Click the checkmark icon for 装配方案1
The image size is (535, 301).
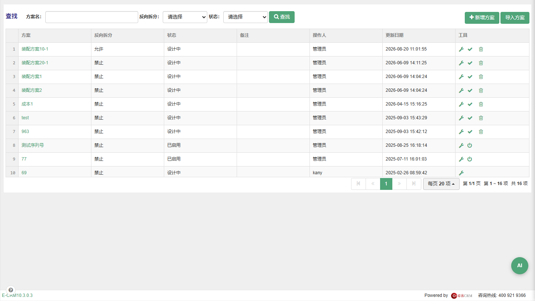pyautogui.click(x=470, y=77)
